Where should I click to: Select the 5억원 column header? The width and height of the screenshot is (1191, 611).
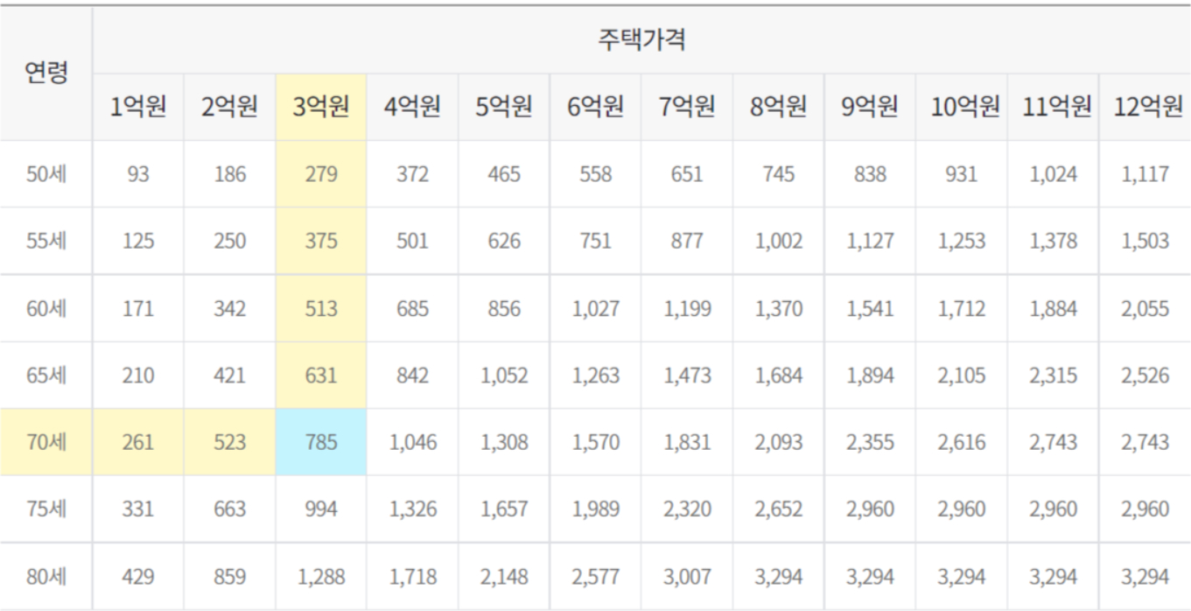(504, 107)
